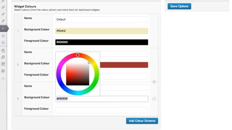Click the #f0efc2 background colour field
The image size is (232, 130).
(x=101, y=31)
